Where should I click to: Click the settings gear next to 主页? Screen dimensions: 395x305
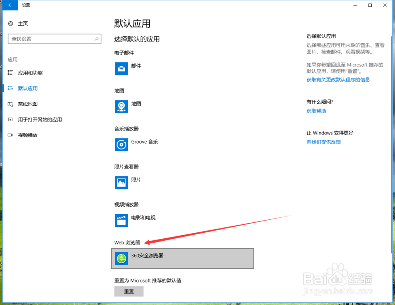point(11,23)
